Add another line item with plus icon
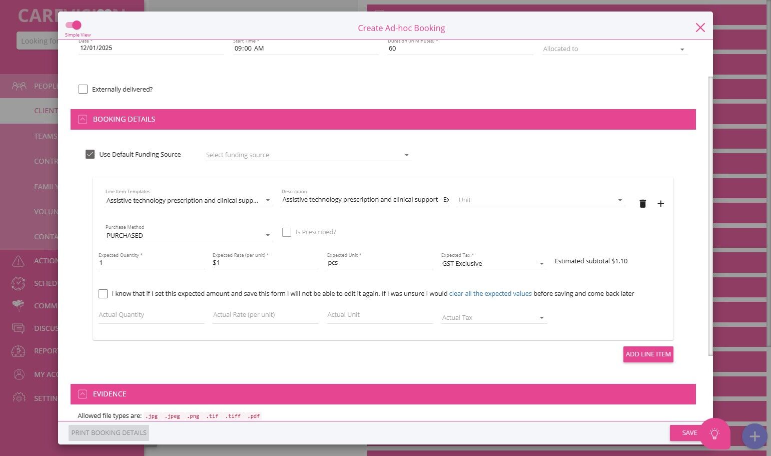771x456 pixels. (x=660, y=204)
